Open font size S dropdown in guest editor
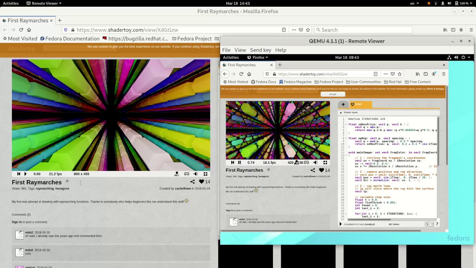 click(x=430, y=224)
